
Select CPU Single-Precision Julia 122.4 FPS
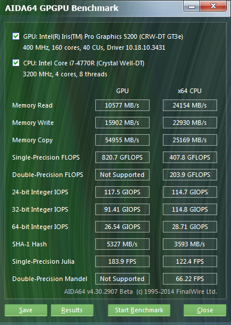(190, 261)
